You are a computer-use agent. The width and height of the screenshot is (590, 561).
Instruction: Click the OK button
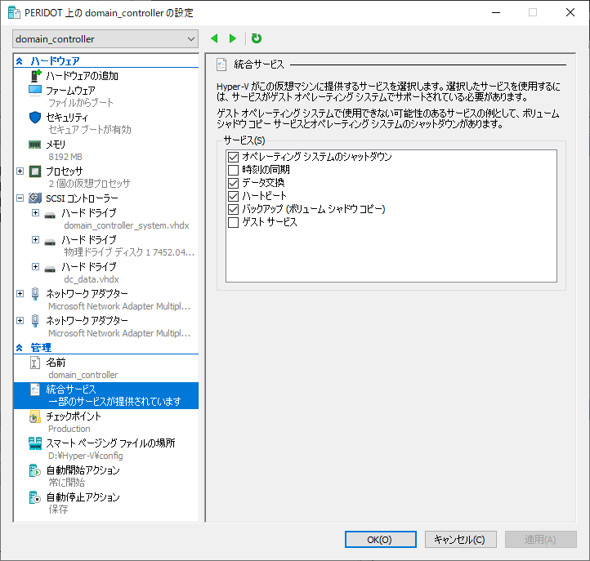[x=380, y=540]
